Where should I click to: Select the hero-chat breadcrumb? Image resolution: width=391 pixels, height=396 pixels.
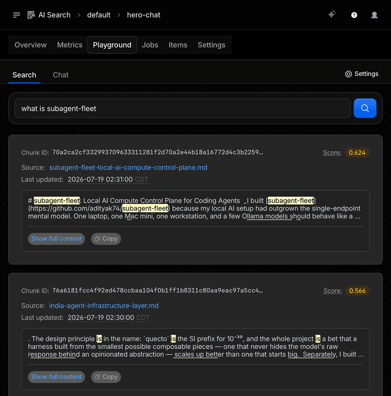pyautogui.click(x=143, y=15)
